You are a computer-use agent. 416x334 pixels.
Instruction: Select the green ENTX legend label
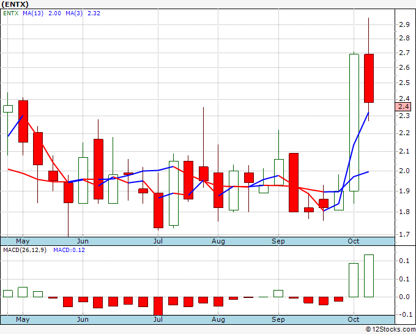11,13
